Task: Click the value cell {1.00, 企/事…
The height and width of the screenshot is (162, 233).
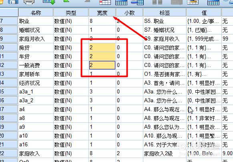Action: point(204,21)
